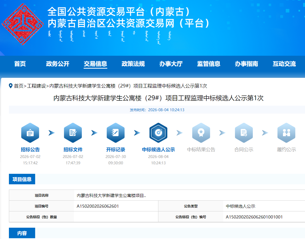Click the 合同公示 hexagon step icon
Screen dimensions: 305x239
point(244,133)
